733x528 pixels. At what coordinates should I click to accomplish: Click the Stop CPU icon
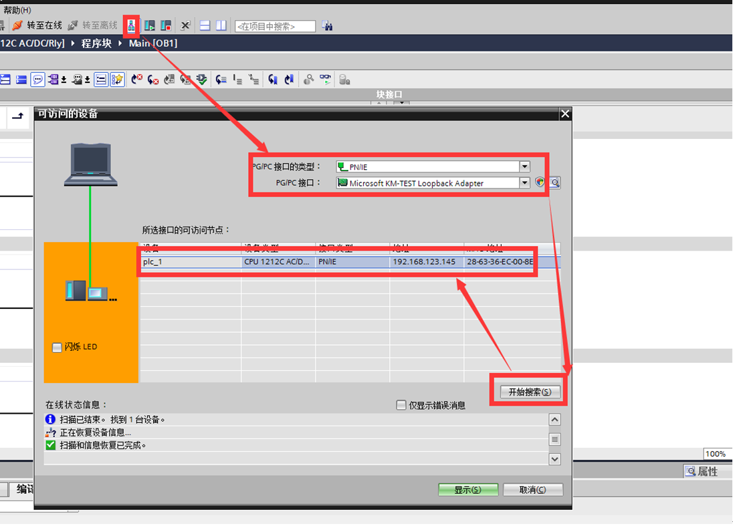click(x=166, y=25)
